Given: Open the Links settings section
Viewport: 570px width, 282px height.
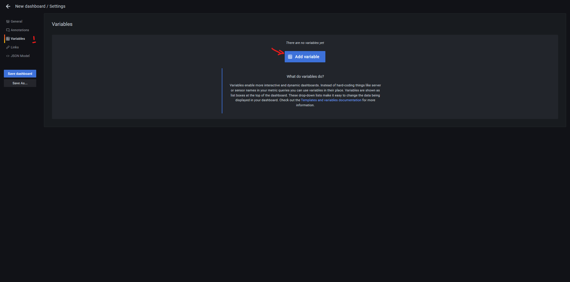Looking at the screenshot, I should pyautogui.click(x=12, y=47).
